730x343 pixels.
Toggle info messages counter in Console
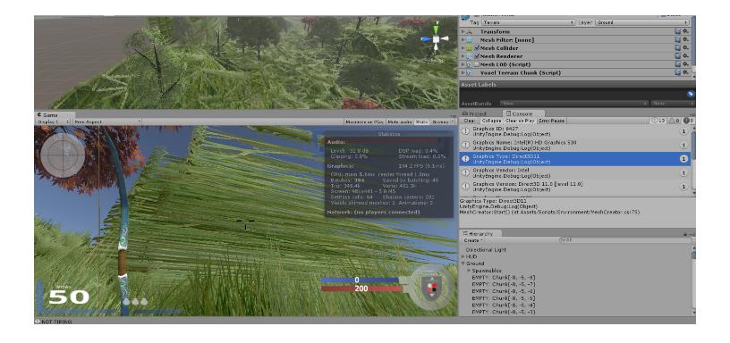tap(658, 121)
